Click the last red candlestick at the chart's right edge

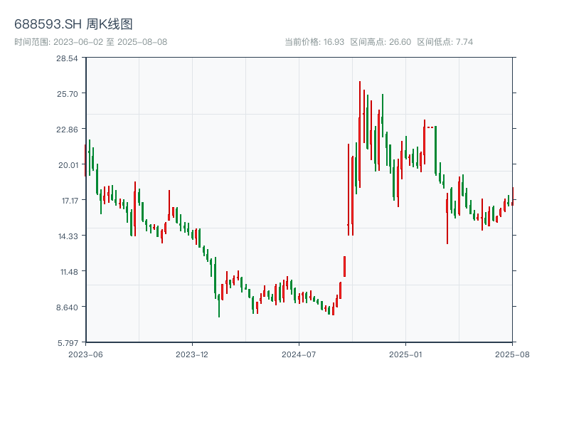click(513, 197)
